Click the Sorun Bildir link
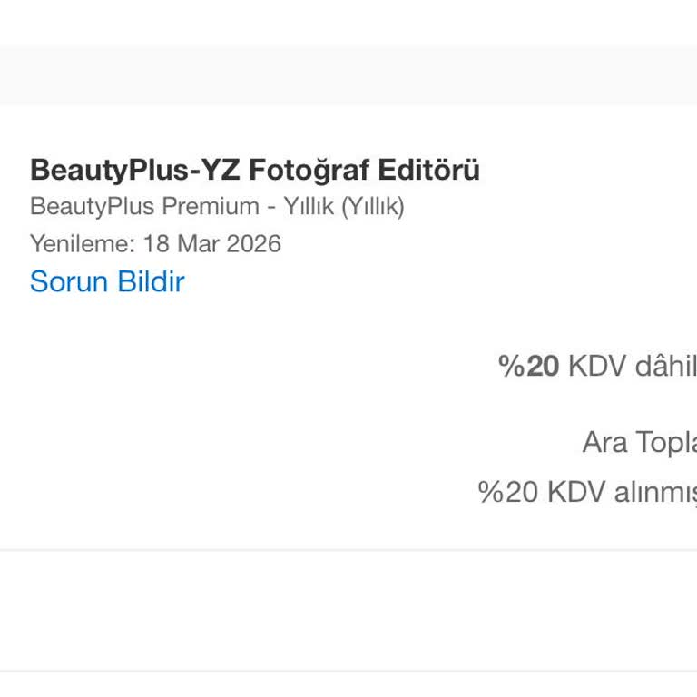Screen dimensions: 697x697 point(107,281)
